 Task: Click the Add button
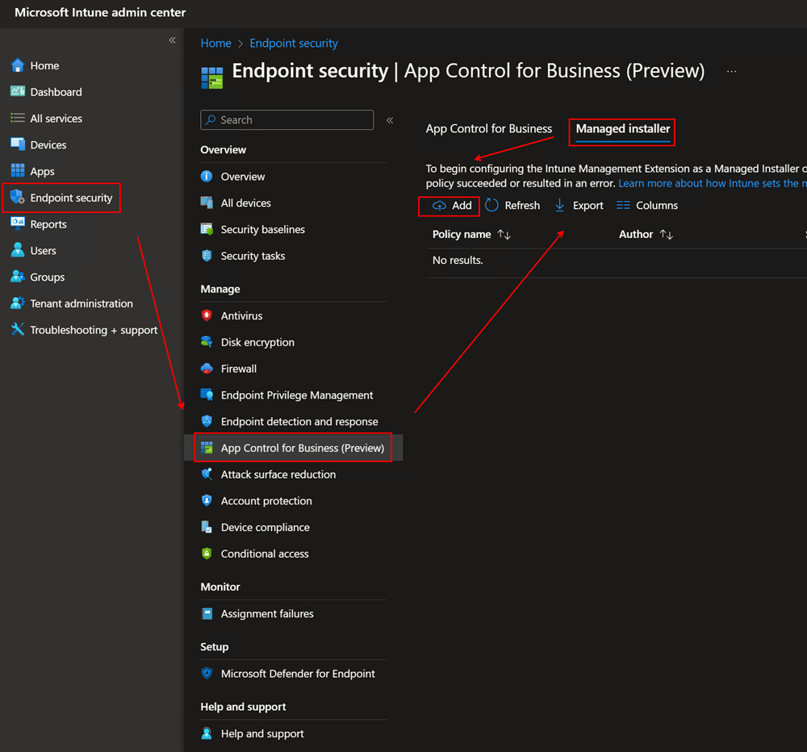point(451,206)
